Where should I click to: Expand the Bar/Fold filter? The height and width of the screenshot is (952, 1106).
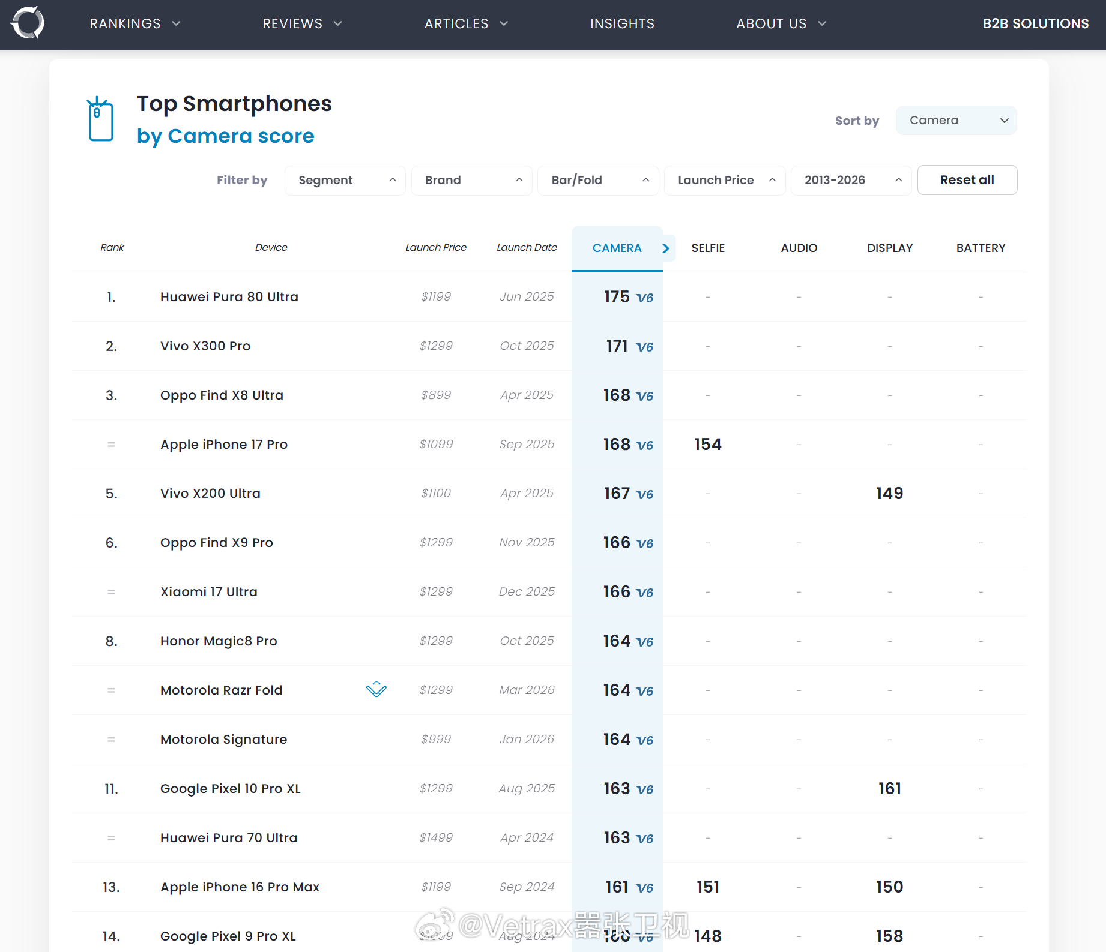[x=599, y=180]
